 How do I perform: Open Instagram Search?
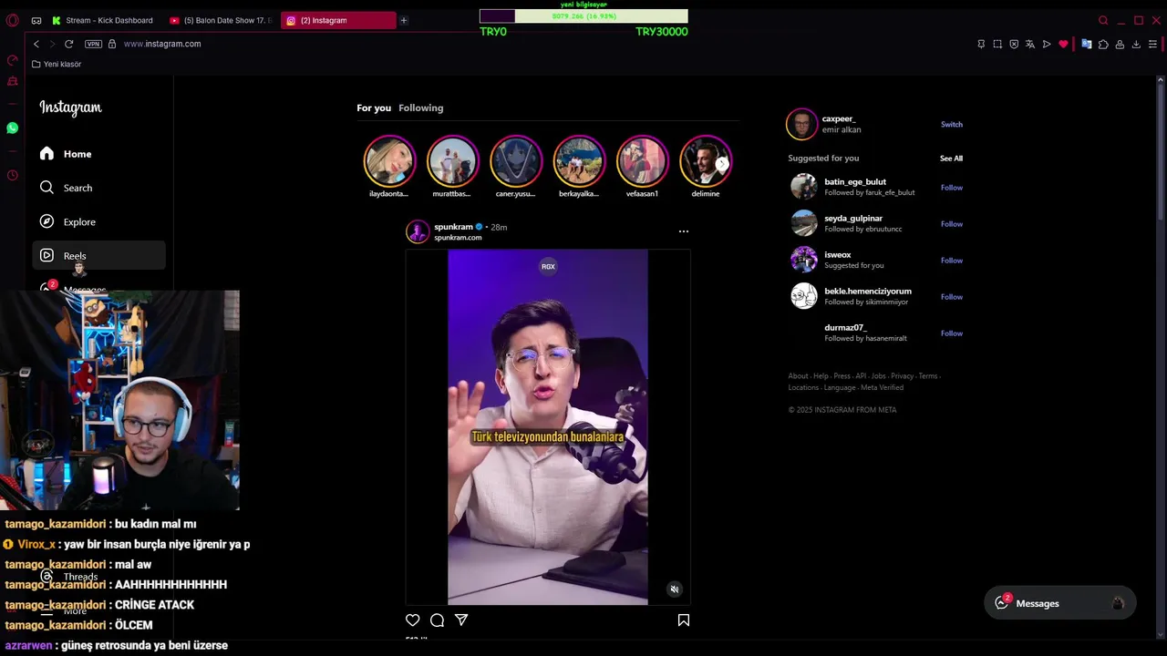tap(98, 188)
